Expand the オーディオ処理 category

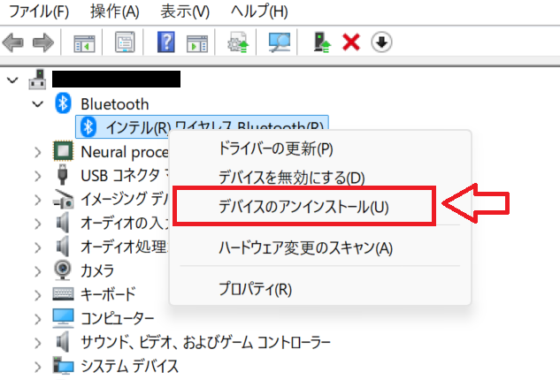(38, 247)
